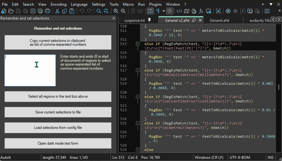Open the ? help menu
Screen dimensions: 282x161
click(x=185, y=4)
